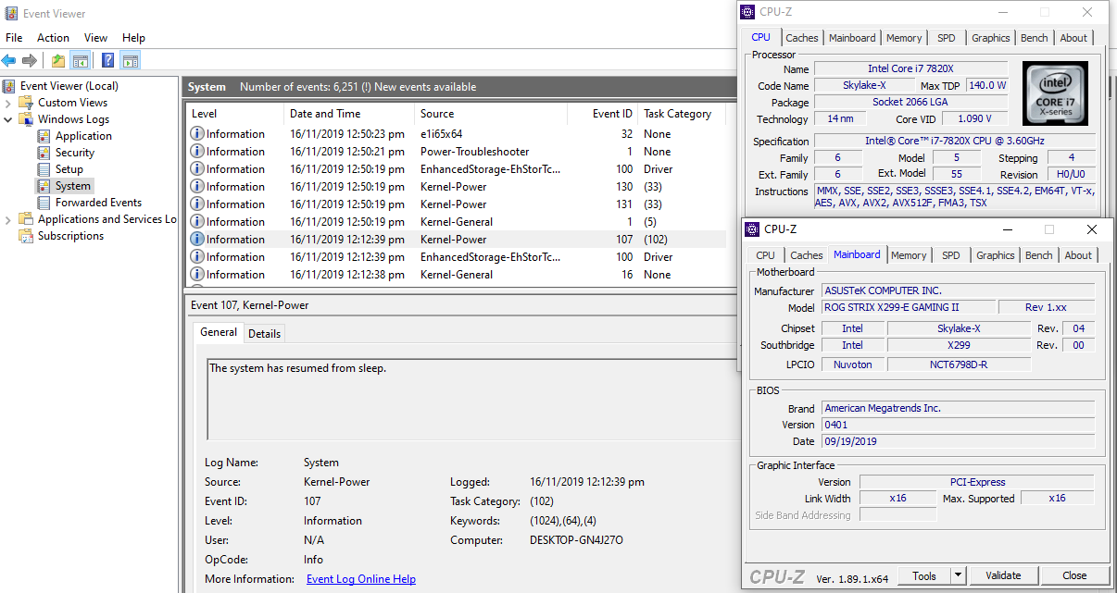Open SPD tab in upper CPU-Z window
Image resolution: width=1117 pixels, height=593 pixels.
pyautogui.click(x=947, y=38)
